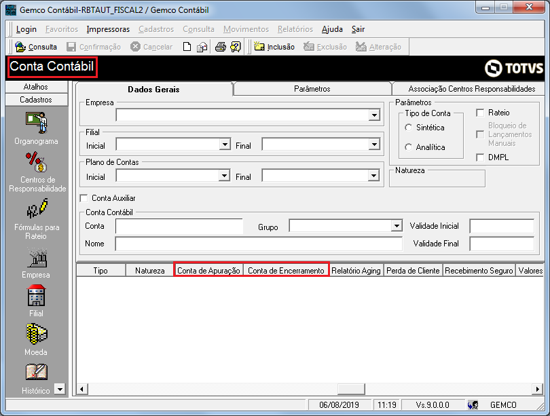Switch to the Dados Gerais tab
The image size is (550, 416).
click(x=153, y=89)
